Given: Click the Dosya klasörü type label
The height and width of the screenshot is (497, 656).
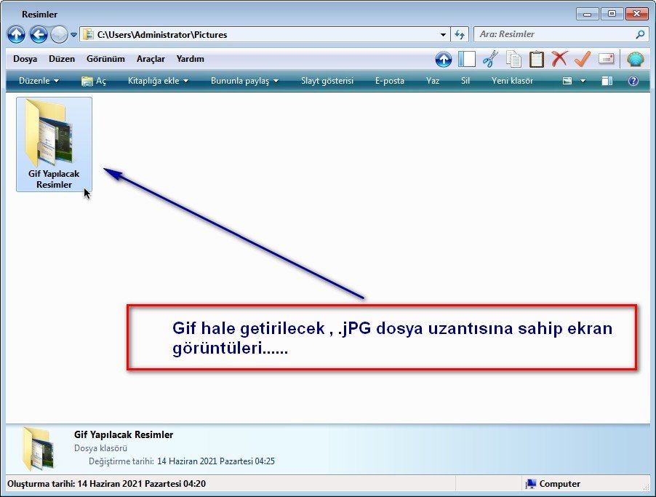Looking at the screenshot, I should 100,448.
